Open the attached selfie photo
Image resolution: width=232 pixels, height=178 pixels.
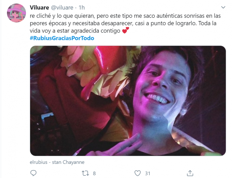(128, 101)
